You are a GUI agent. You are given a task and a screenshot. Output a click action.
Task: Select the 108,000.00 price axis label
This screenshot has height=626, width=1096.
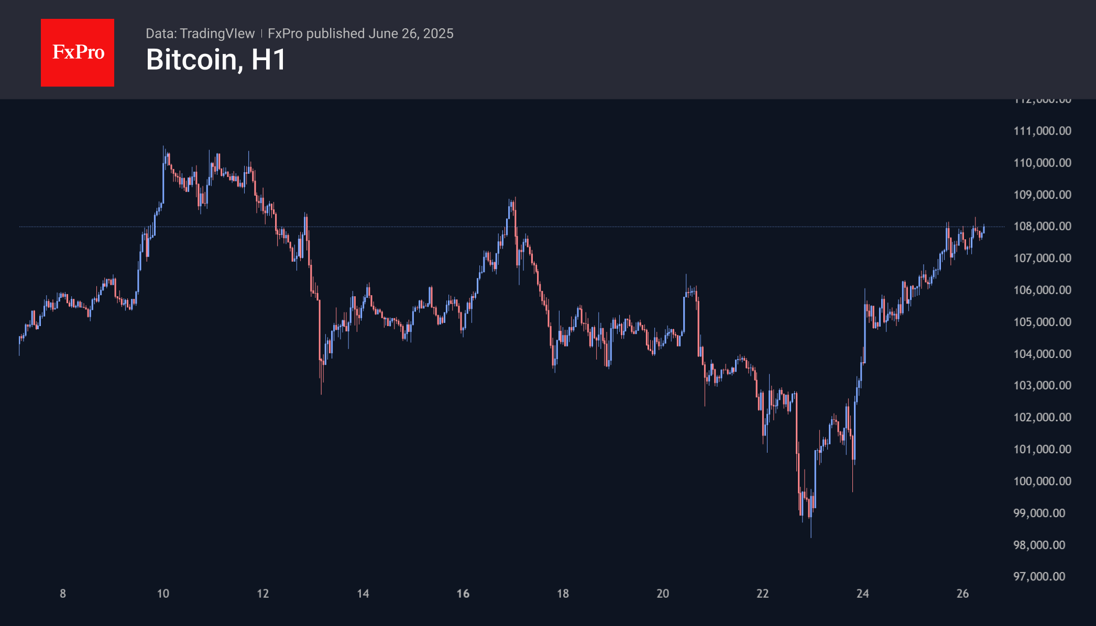[x=1042, y=226]
